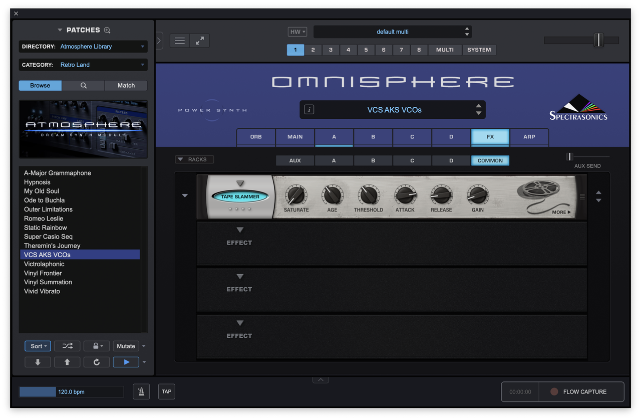This screenshot has height=420, width=641.
Task: Select the COMMON rack tab
Action: tap(490, 160)
